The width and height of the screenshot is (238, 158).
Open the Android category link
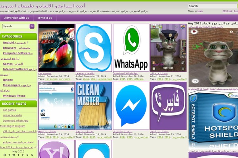[x=15, y=43]
